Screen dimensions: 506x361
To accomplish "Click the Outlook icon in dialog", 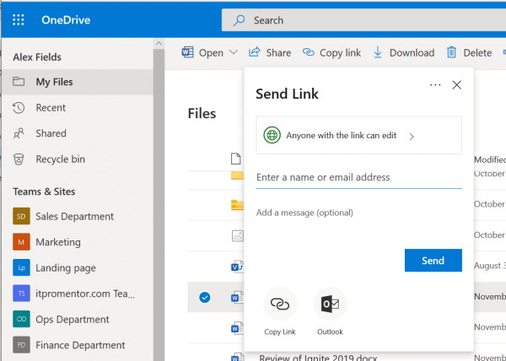I will [330, 304].
